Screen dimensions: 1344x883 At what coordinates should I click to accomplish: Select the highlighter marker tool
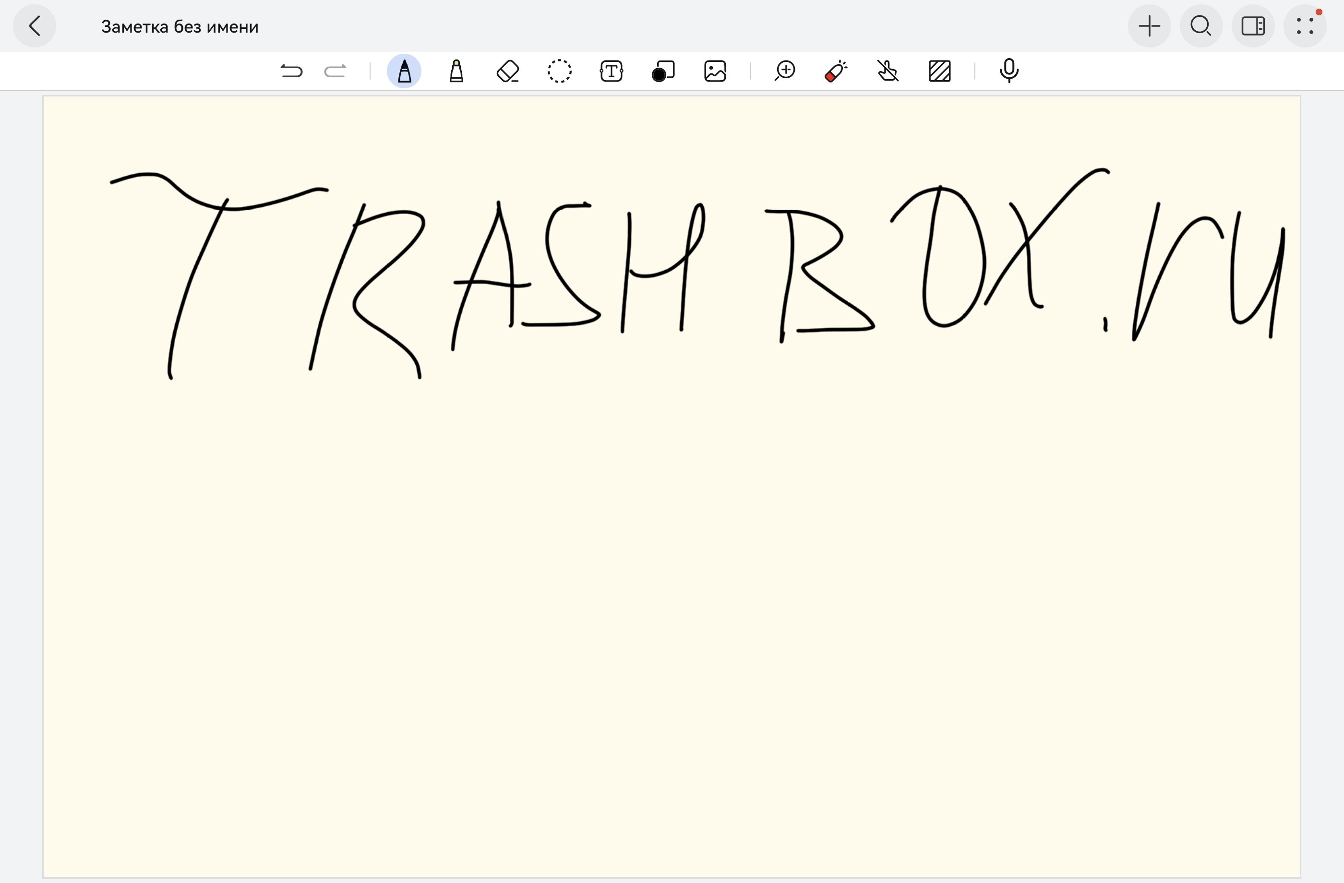(x=456, y=71)
